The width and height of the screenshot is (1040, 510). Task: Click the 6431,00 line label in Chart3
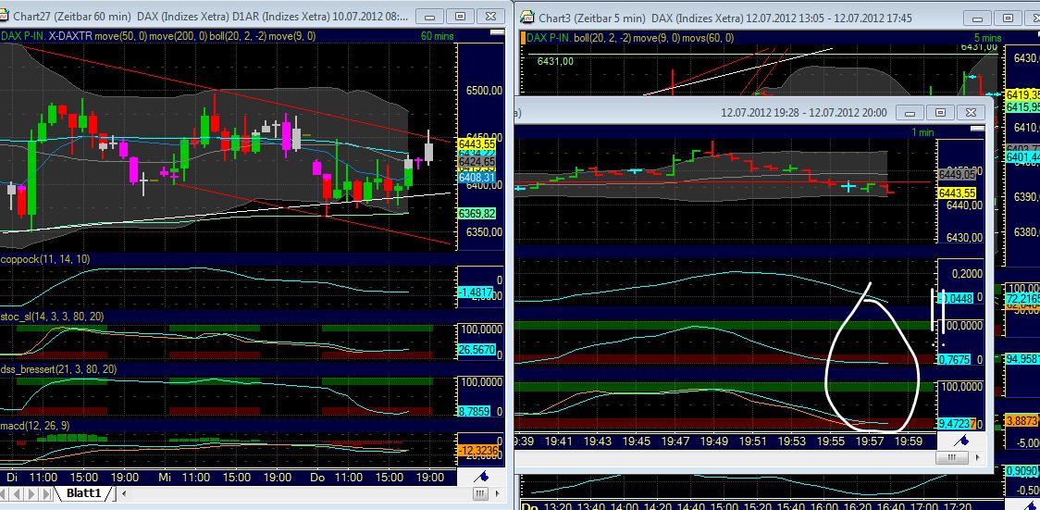point(555,62)
